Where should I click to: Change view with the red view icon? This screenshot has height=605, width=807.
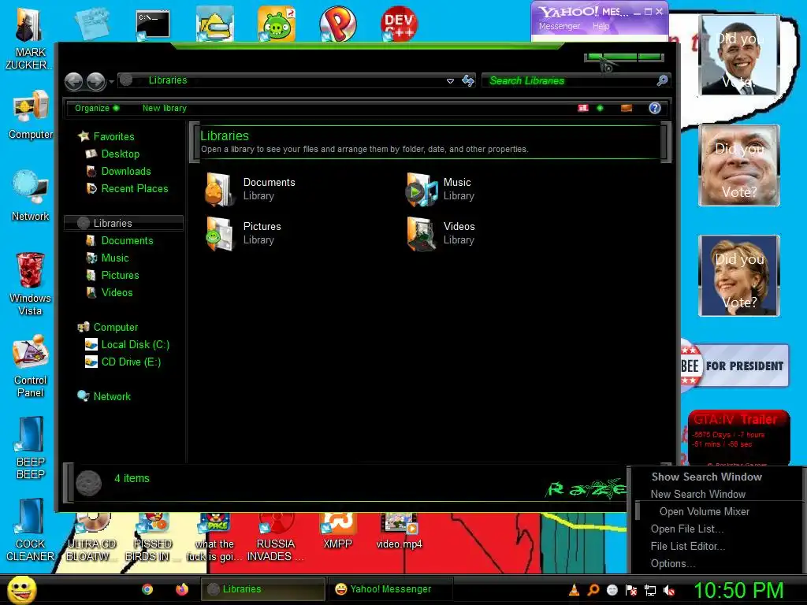point(583,107)
